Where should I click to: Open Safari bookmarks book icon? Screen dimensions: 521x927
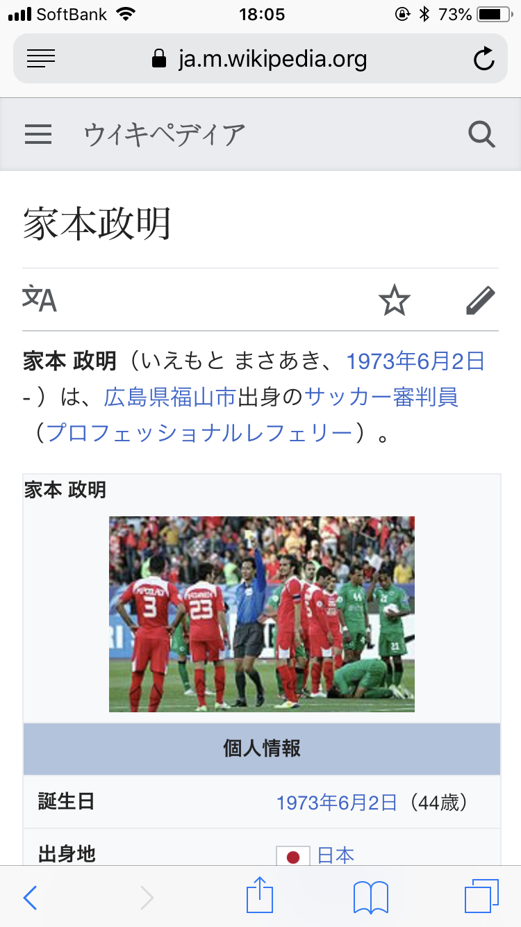[370, 897]
